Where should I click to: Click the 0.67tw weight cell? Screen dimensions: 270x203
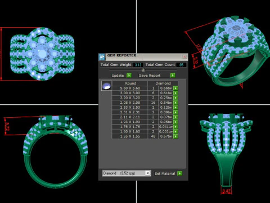tap(166, 136)
